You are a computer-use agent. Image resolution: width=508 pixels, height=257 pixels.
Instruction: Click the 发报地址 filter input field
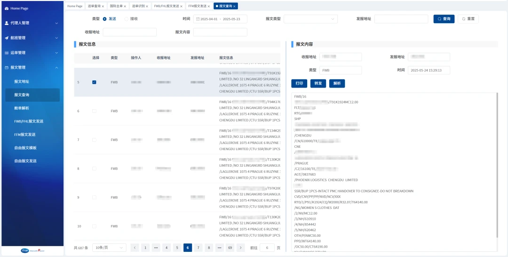pos(401,19)
